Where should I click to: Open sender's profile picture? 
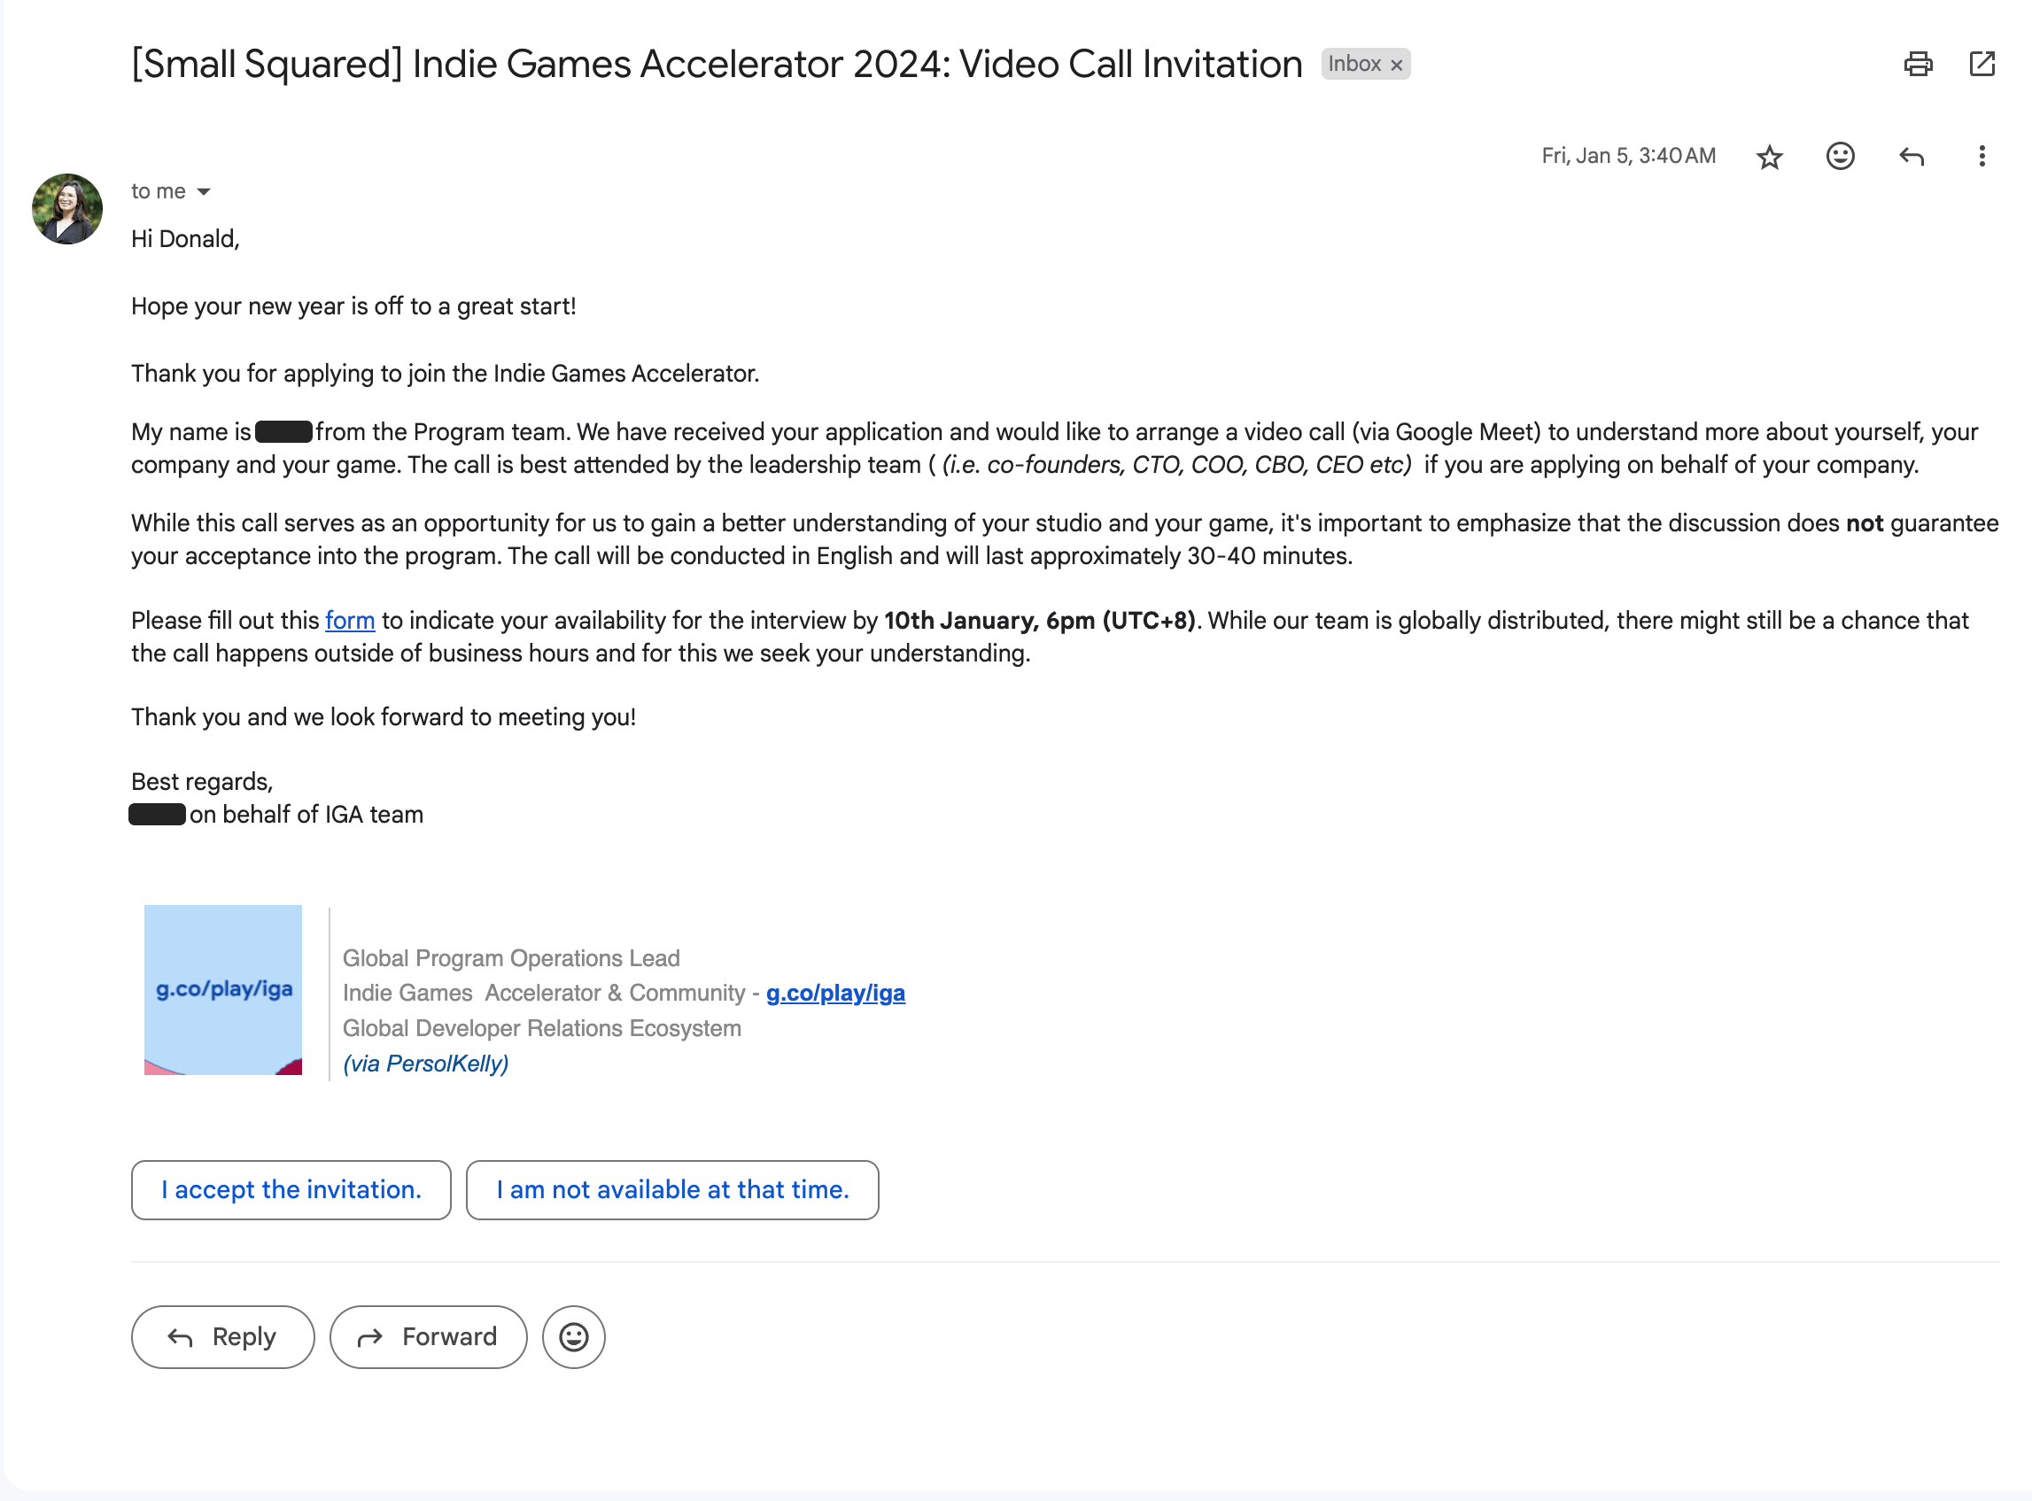tap(67, 209)
